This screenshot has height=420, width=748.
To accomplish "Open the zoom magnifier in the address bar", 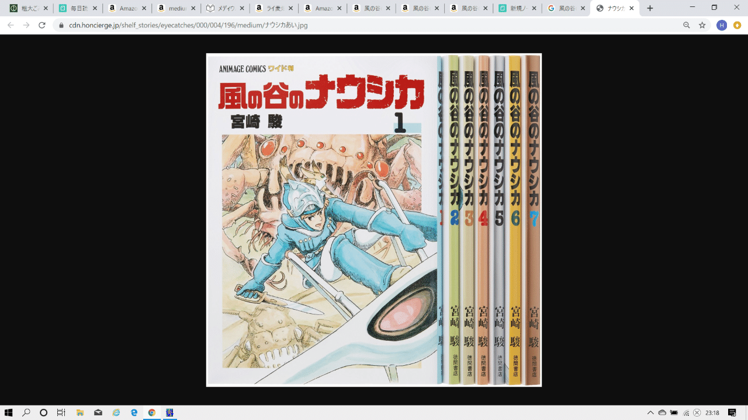I will tap(687, 25).
